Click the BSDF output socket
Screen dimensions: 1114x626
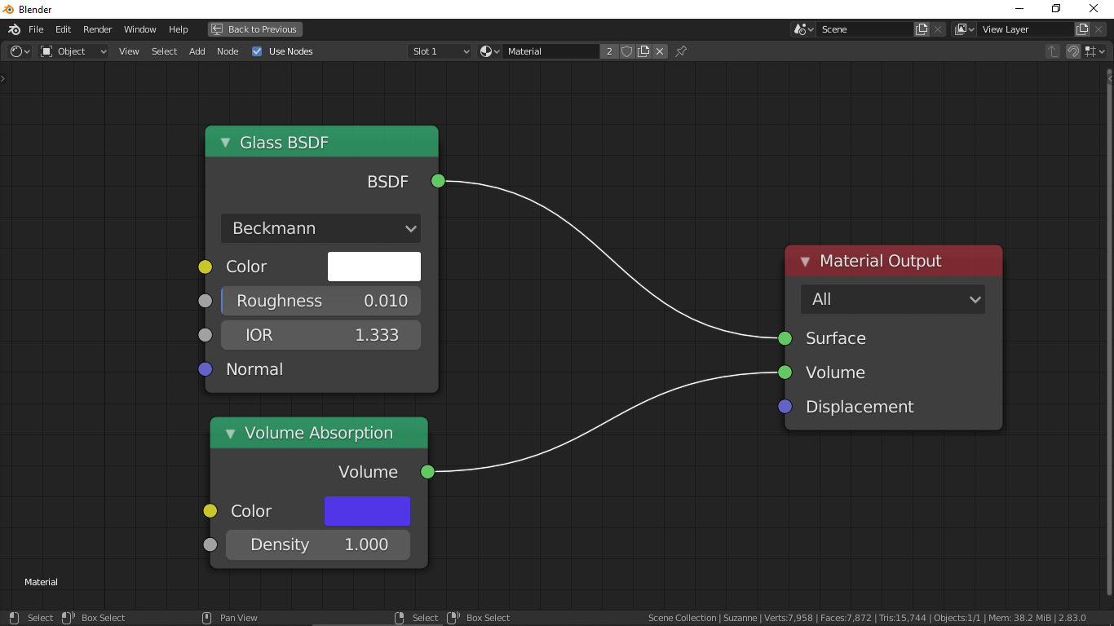438,181
